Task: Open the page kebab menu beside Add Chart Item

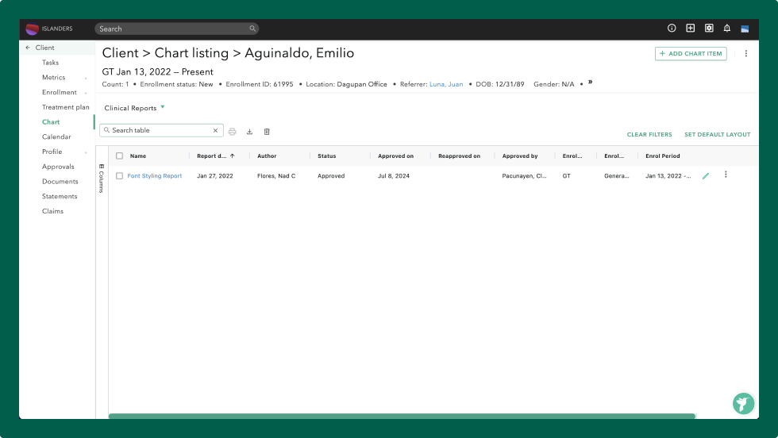Action: (x=745, y=54)
